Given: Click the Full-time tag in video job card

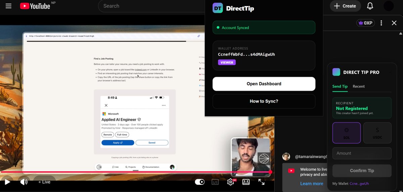Looking at the screenshot, I should [122, 134].
